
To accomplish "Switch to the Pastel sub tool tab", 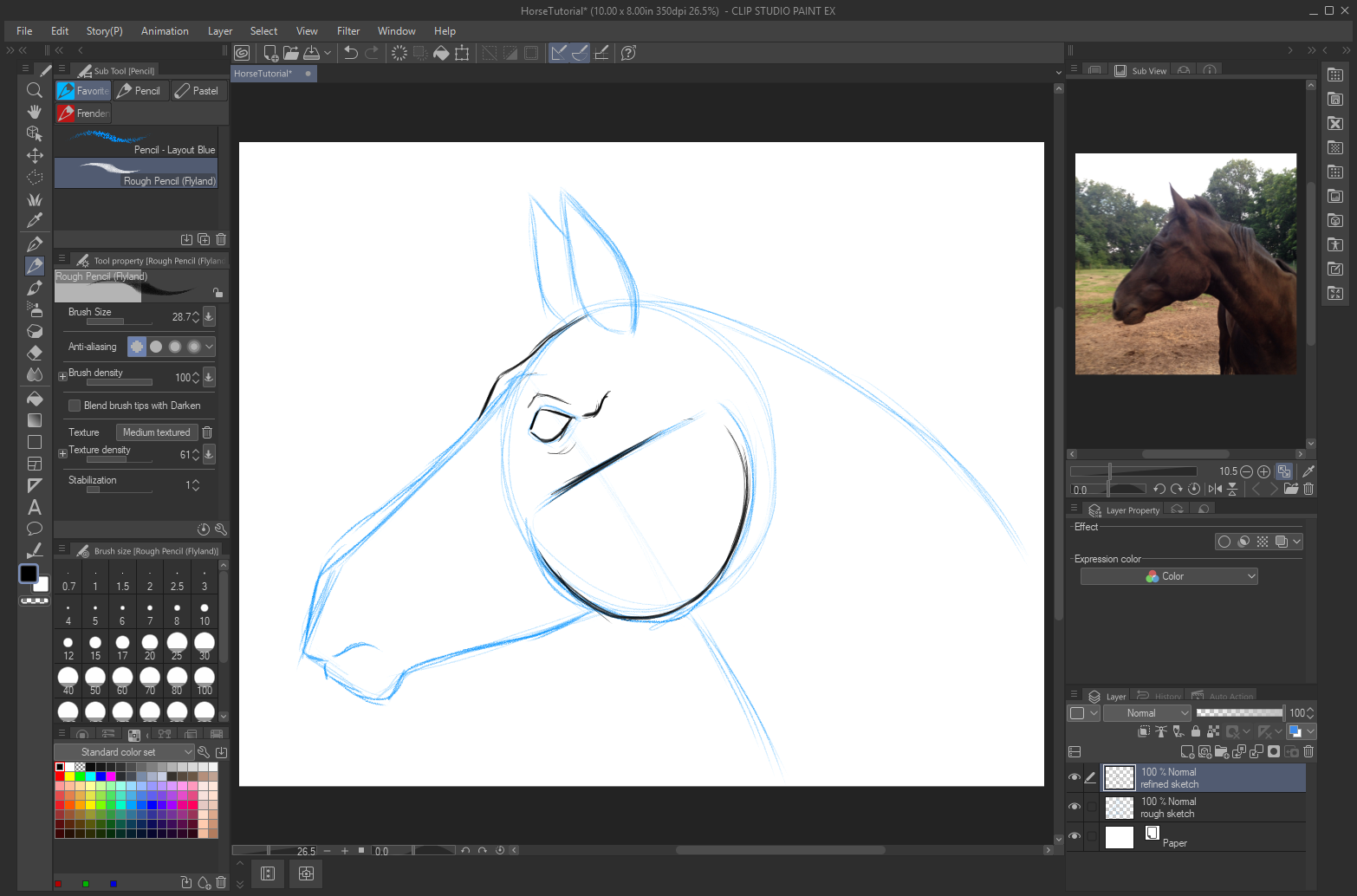I will [x=196, y=91].
